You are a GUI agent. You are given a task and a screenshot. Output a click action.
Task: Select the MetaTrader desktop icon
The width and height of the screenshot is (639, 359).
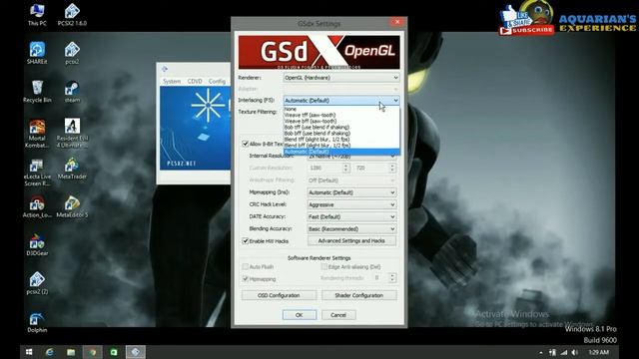click(72, 169)
